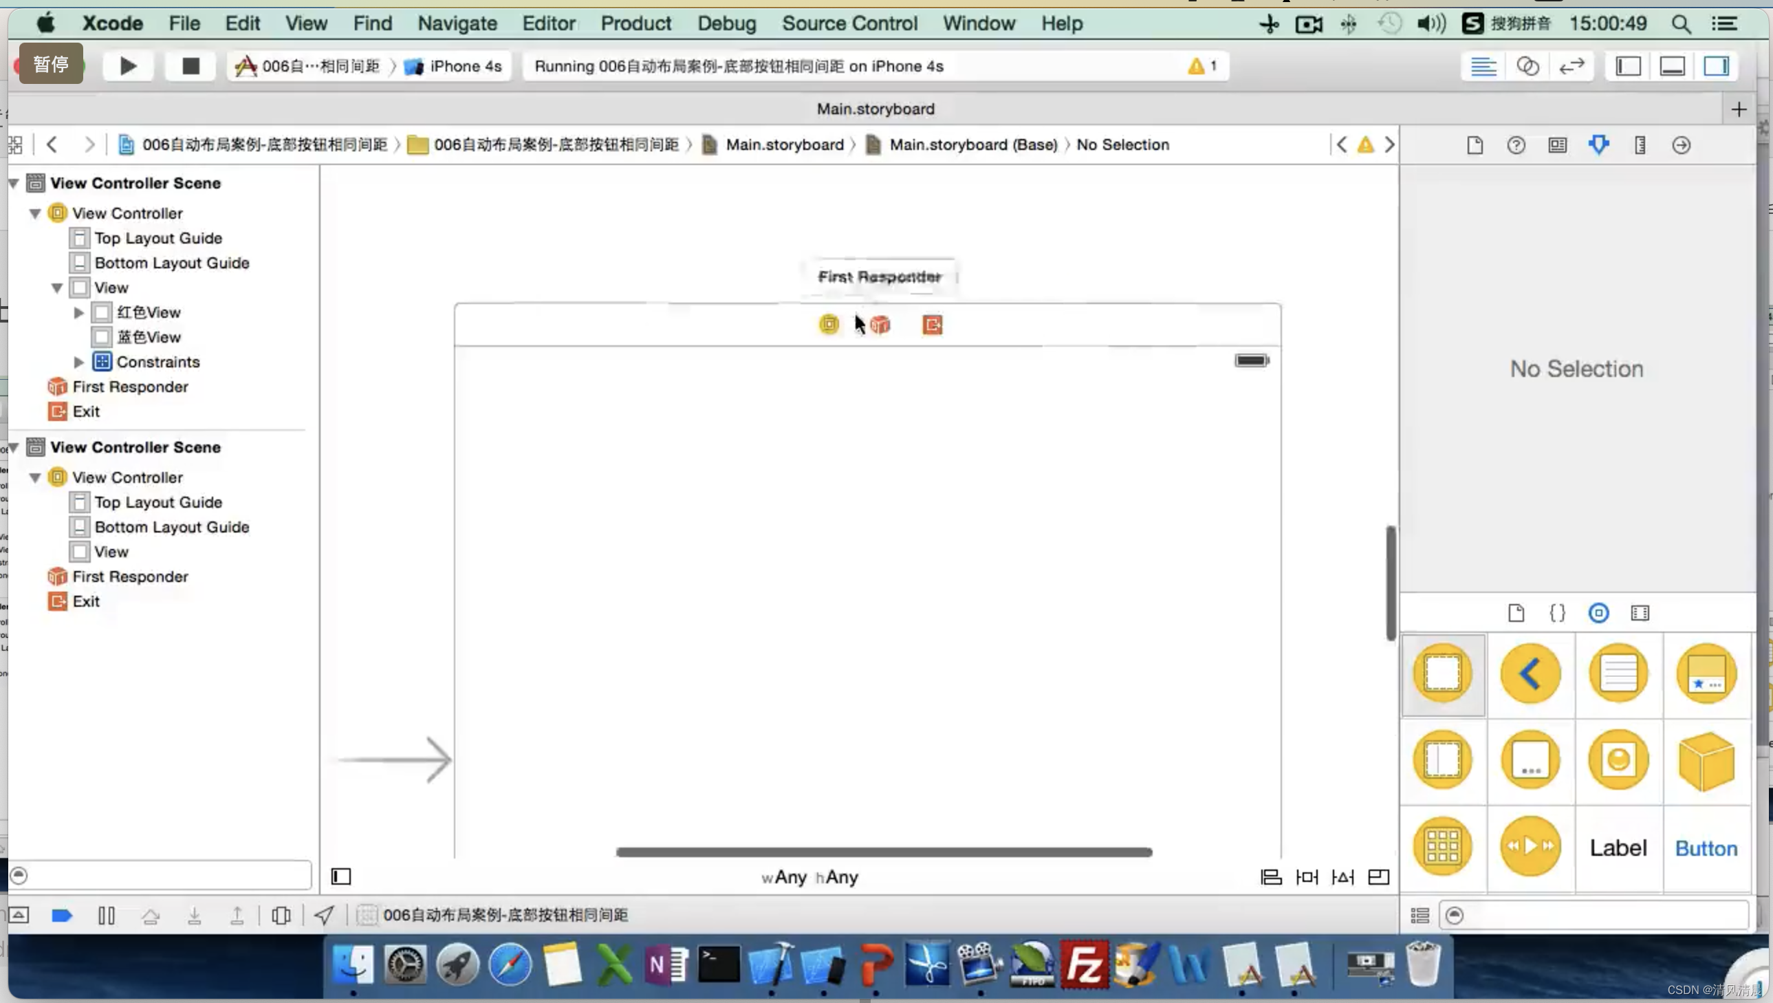
Task: Expand the 红色View tree item
Action: coord(79,312)
